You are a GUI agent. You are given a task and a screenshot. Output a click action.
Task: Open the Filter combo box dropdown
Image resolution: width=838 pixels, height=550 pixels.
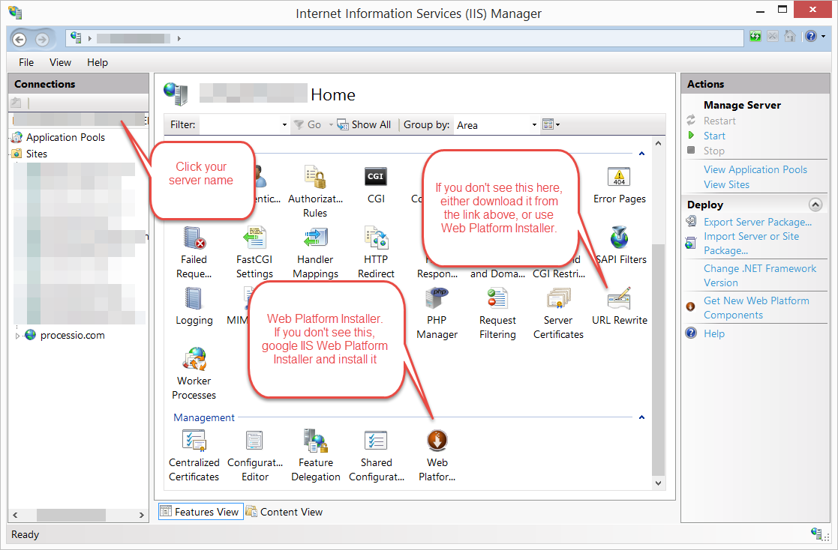click(284, 124)
